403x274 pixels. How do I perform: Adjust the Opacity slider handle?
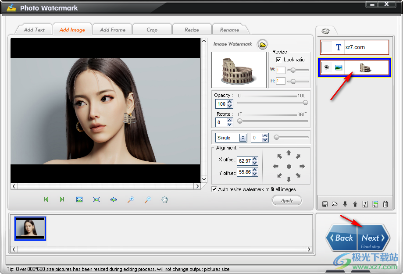(x=305, y=103)
